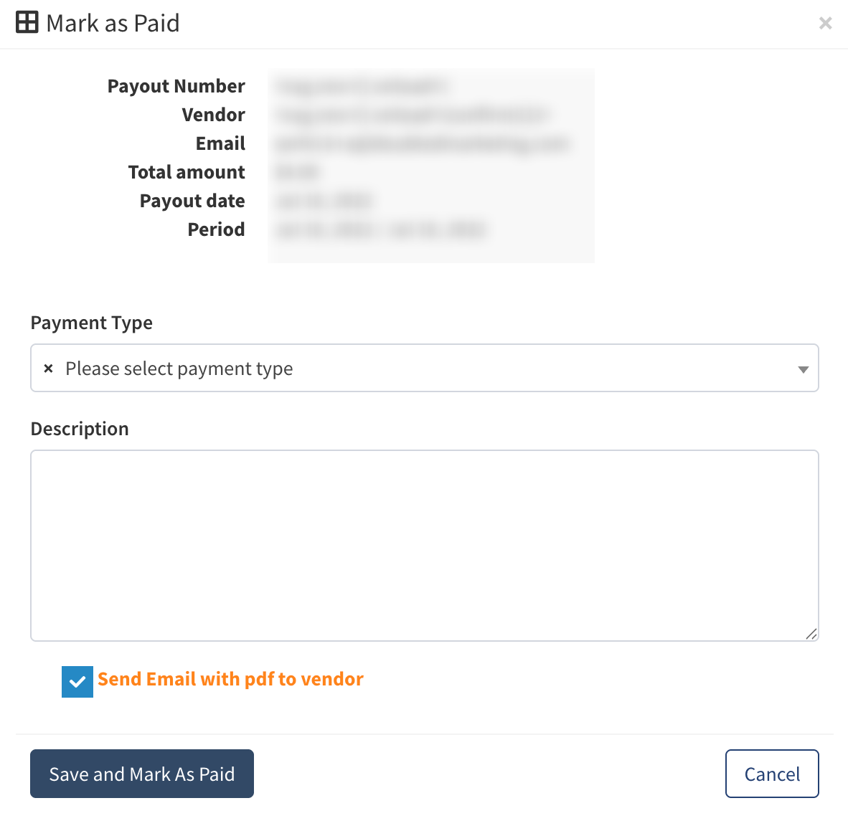
Task: Uncheck Send Email with pdf to vendor
Action: click(77, 682)
